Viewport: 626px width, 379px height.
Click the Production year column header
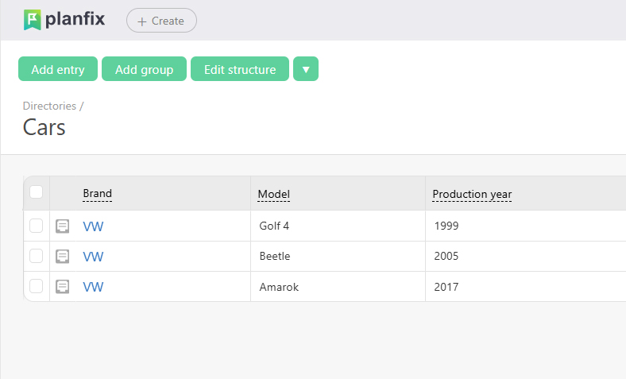click(x=472, y=195)
